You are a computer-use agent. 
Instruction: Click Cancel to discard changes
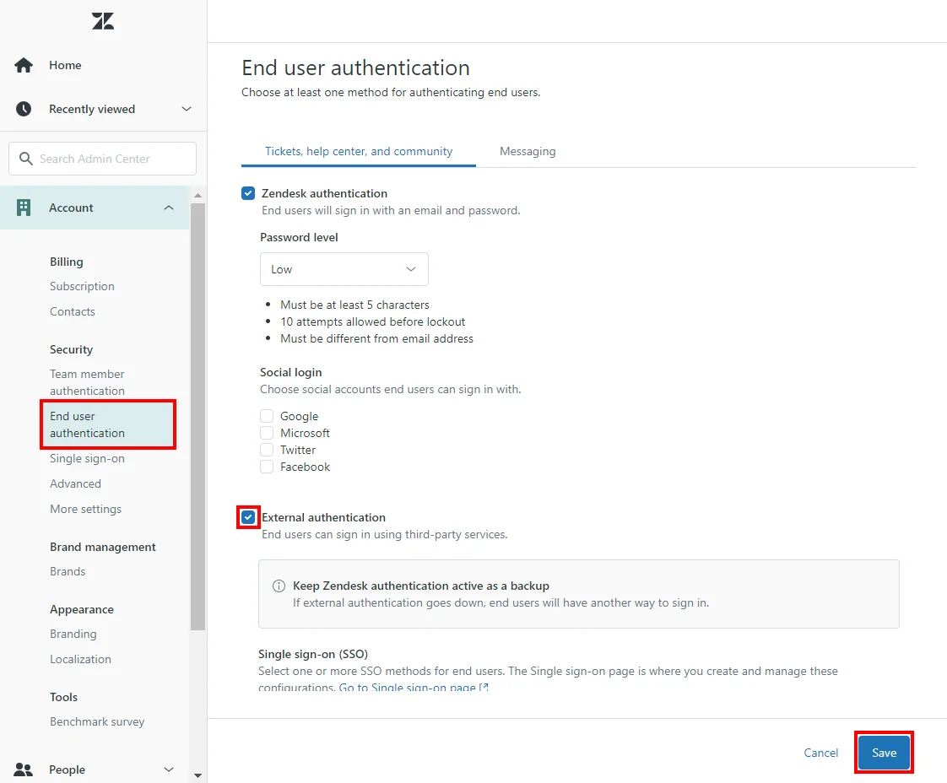tap(820, 752)
